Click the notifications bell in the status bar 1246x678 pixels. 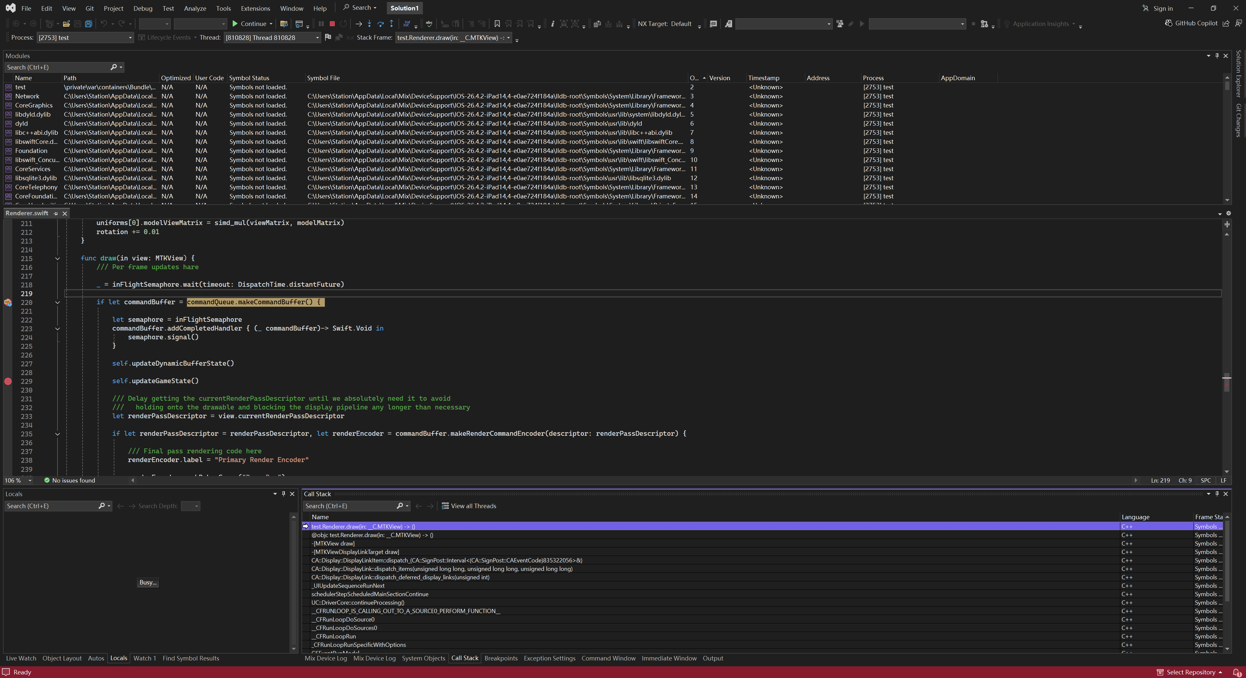1237,672
